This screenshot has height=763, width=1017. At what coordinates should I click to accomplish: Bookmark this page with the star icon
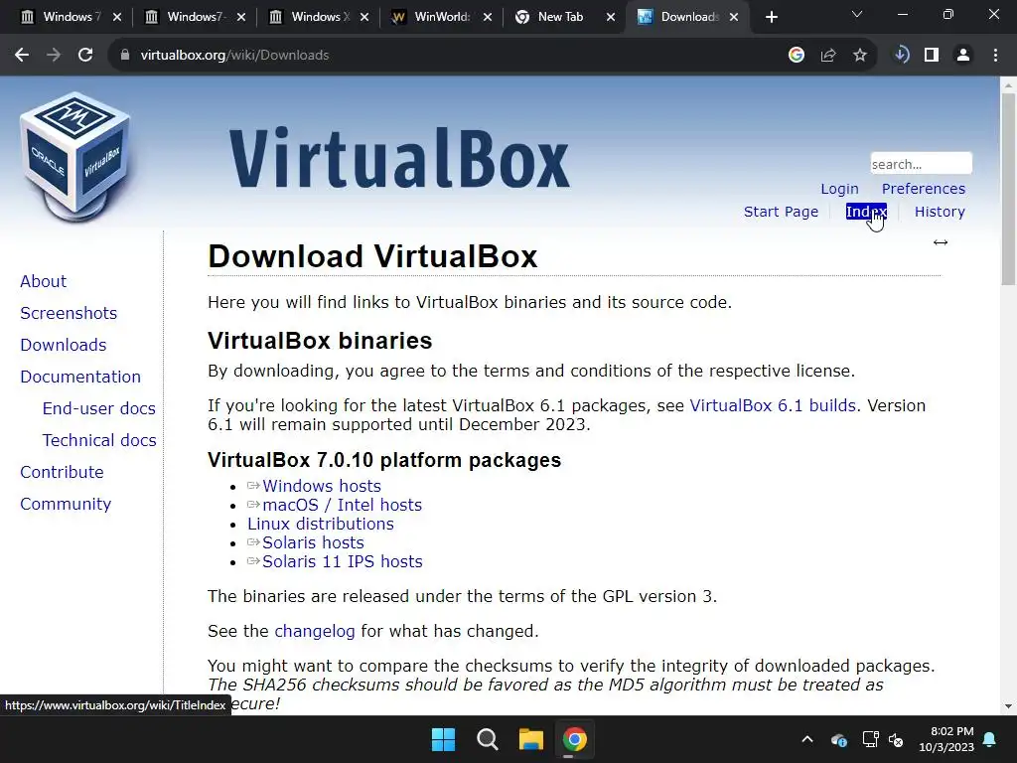click(860, 56)
